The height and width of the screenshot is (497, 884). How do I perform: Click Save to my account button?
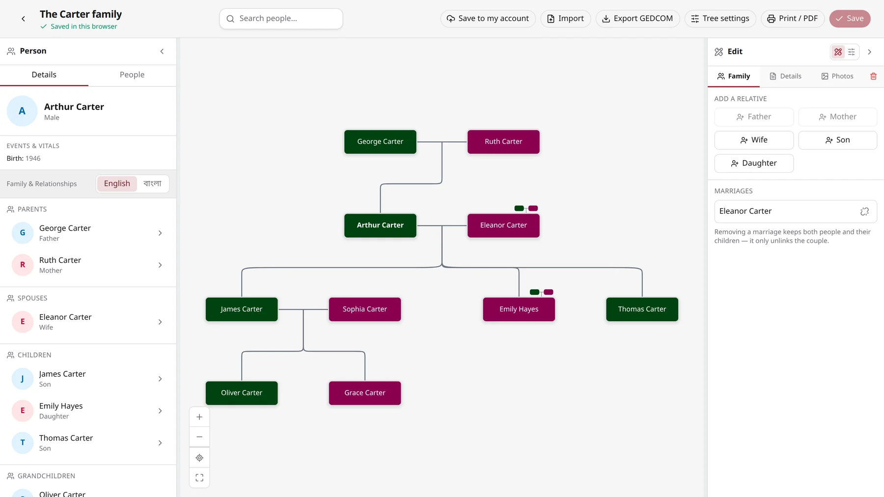(x=488, y=19)
